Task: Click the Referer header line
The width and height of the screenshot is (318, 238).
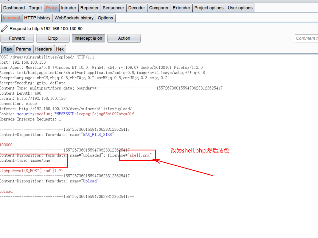Action: click(x=66, y=109)
